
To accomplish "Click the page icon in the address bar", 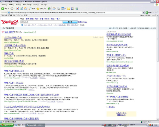I will [x=9, y=12].
